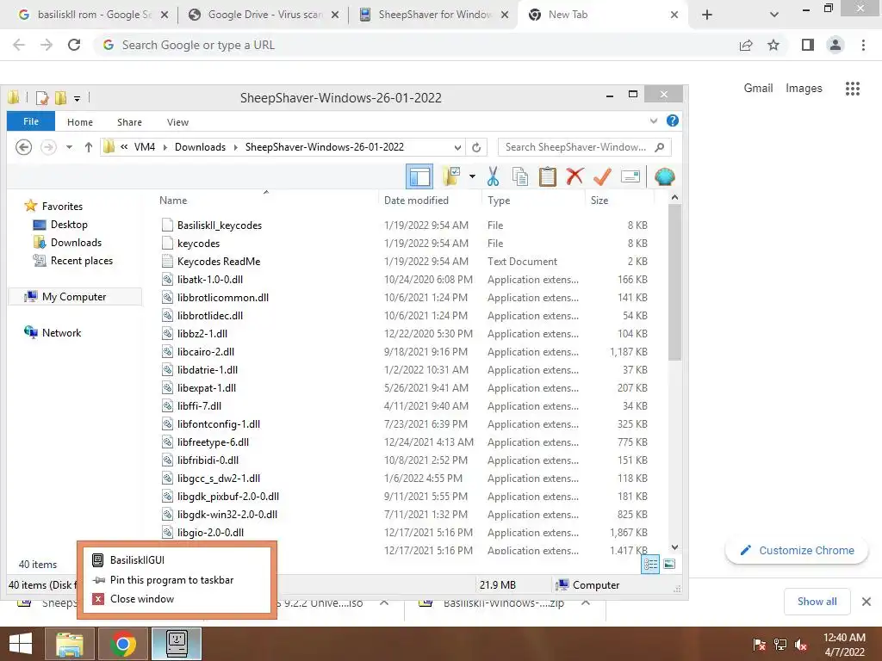The height and width of the screenshot is (661, 882).
Task: Click the folder options toolbar icon
Action: 451,177
